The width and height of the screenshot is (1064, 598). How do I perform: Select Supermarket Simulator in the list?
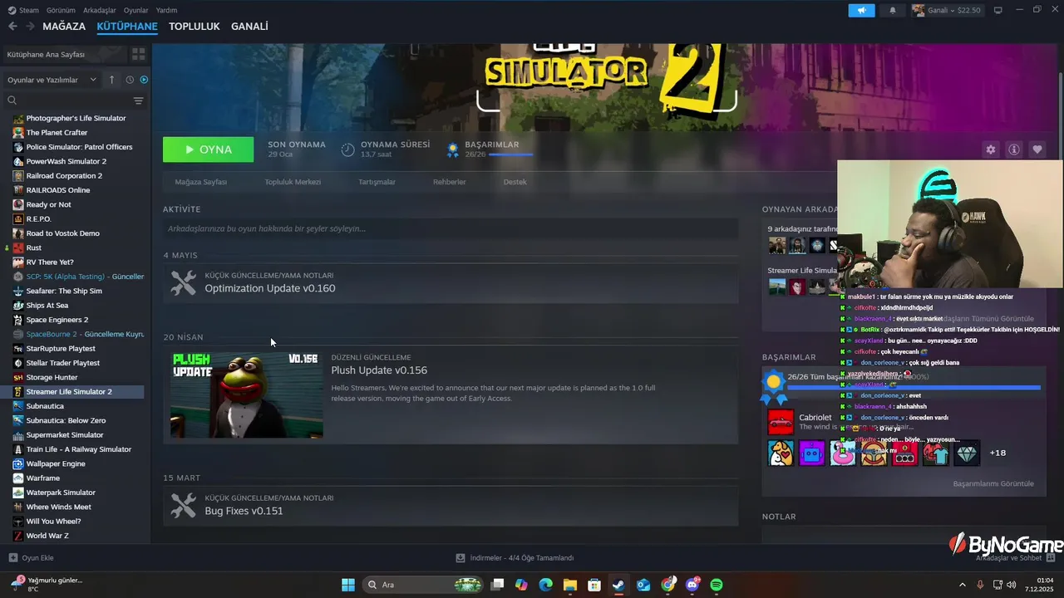coord(75,434)
